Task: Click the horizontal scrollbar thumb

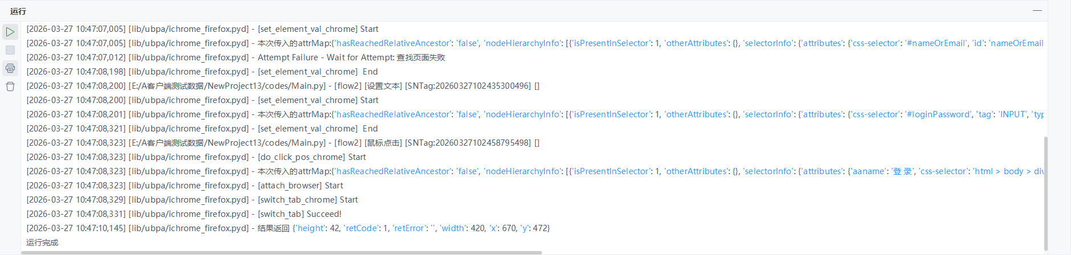Action: coord(282,252)
